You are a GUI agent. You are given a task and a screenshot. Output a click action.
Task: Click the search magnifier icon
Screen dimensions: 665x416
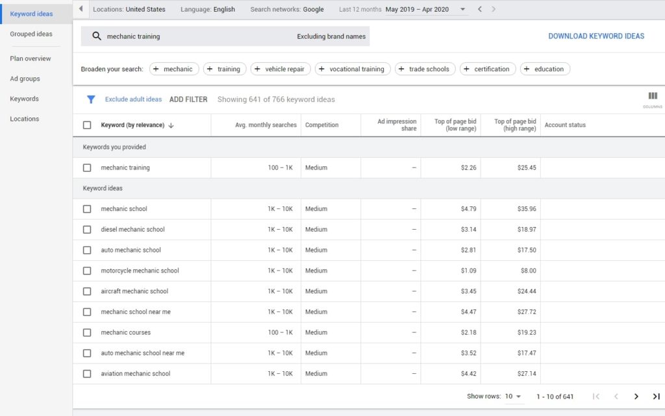(97, 36)
